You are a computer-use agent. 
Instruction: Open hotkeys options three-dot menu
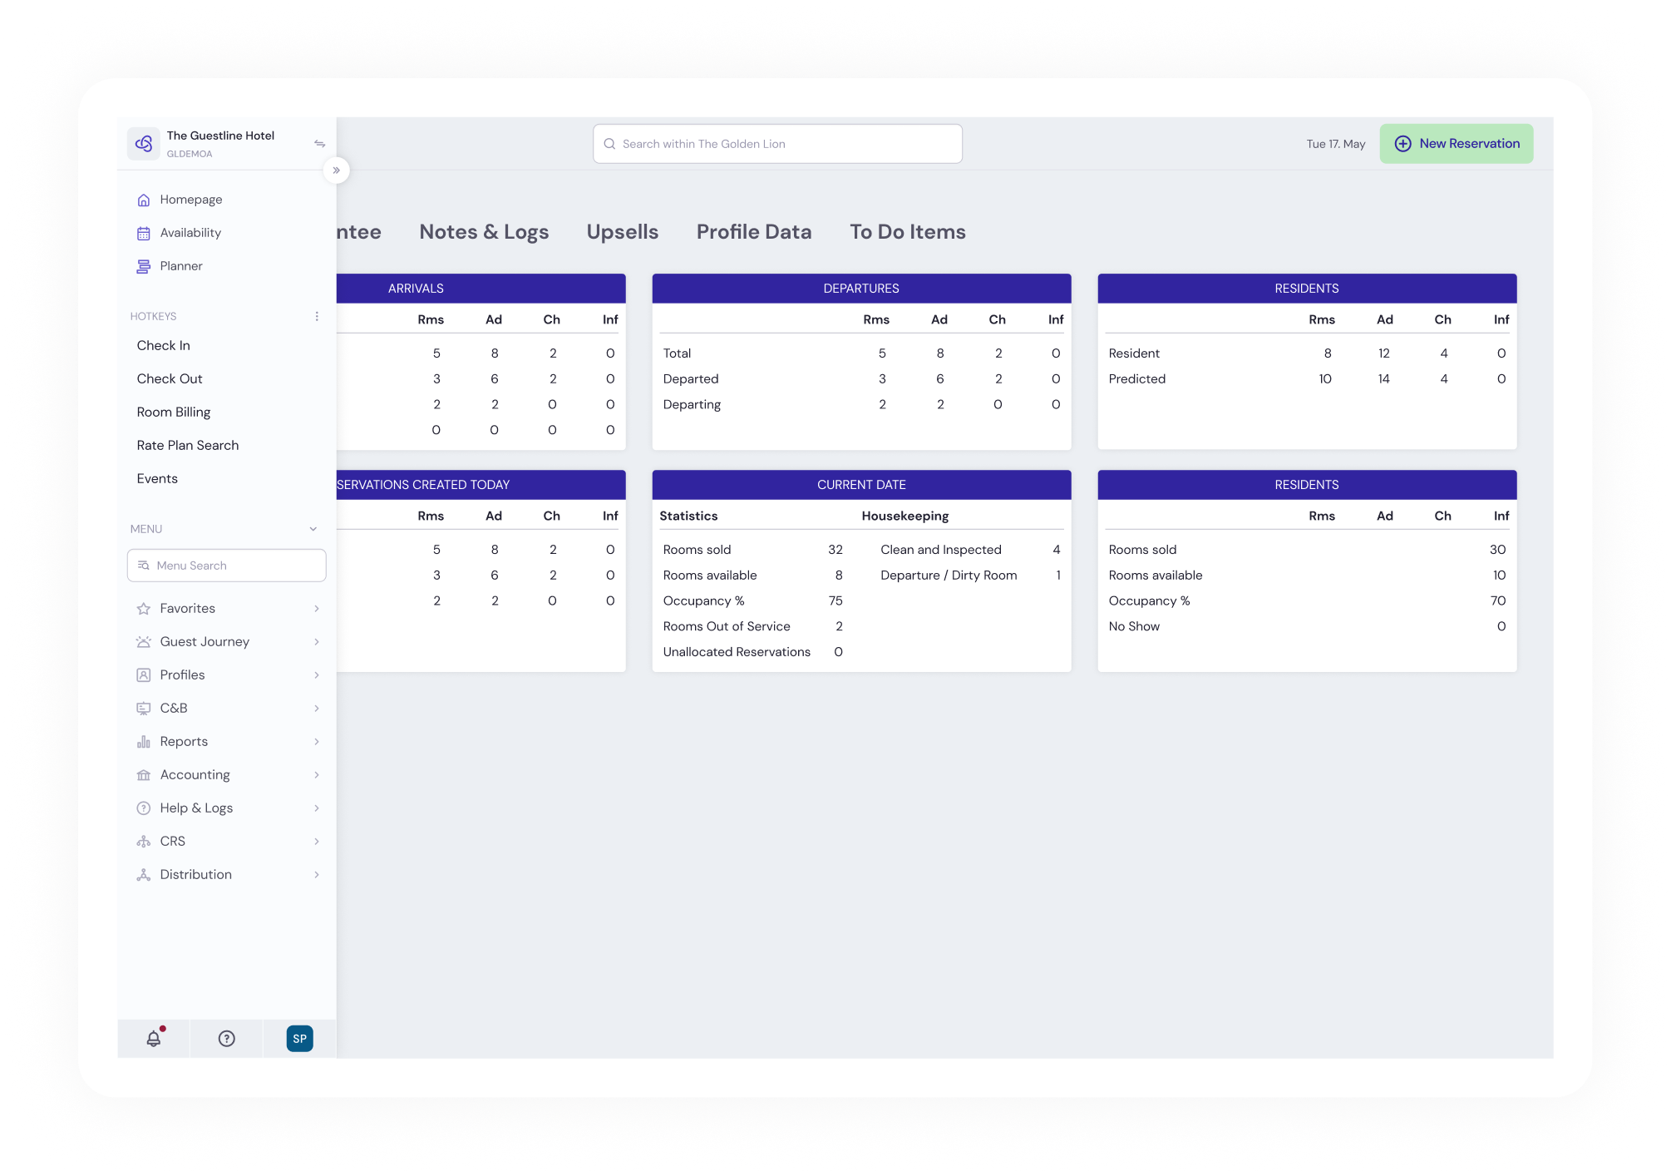(317, 316)
